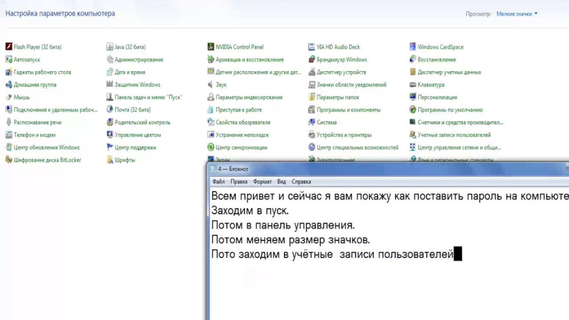Click the Java (32 бита) icon
Image resolution: width=569 pixels, height=320 pixels.
pos(110,47)
